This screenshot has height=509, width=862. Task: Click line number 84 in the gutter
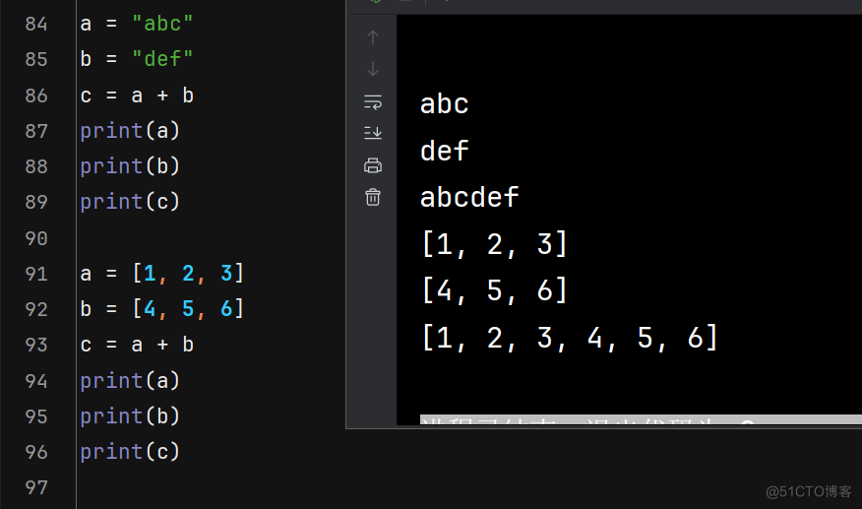36,25
